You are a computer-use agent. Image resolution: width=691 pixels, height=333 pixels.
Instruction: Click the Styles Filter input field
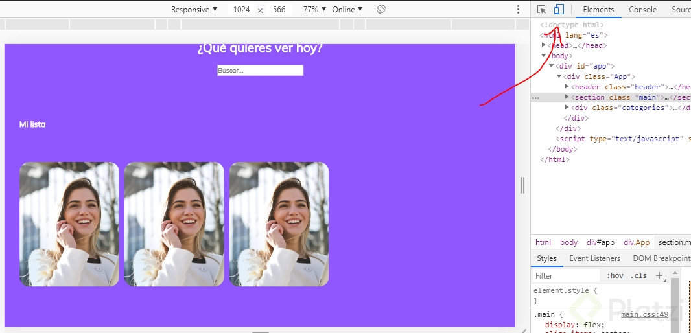(566, 276)
